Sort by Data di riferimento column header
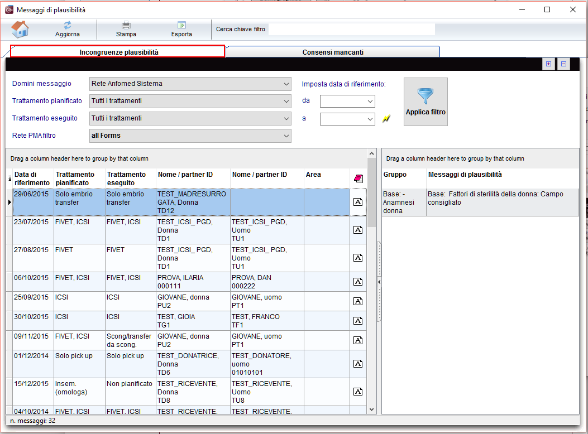This screenshot has height=434, width=588. pyautogui.click(x=34, y=179)
